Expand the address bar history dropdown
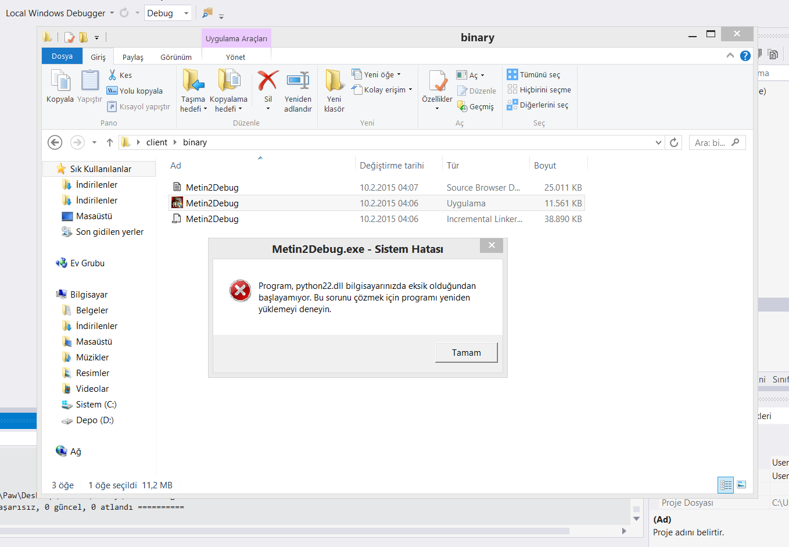 tap(658, 142)
